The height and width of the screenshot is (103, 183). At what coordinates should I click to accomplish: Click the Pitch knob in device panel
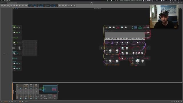(41, 96)
